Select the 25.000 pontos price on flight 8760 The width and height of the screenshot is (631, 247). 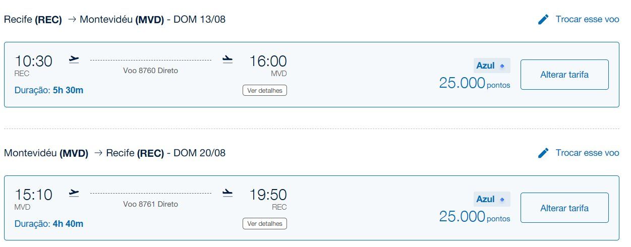pyautogui.click(x=475, y=83)
